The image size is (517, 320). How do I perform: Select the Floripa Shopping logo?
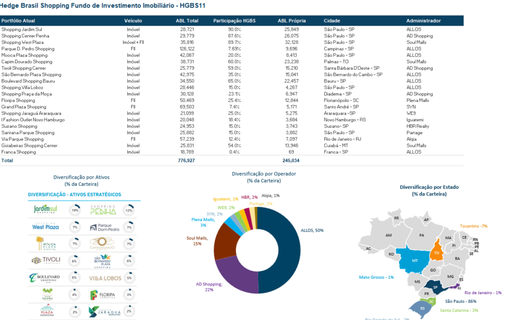pos(102,295)
